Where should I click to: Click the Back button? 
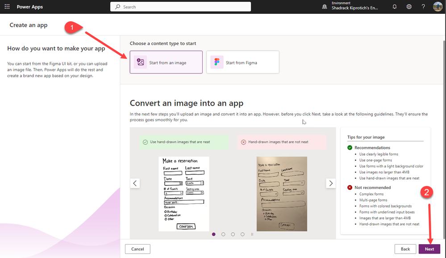click(405, 249)
